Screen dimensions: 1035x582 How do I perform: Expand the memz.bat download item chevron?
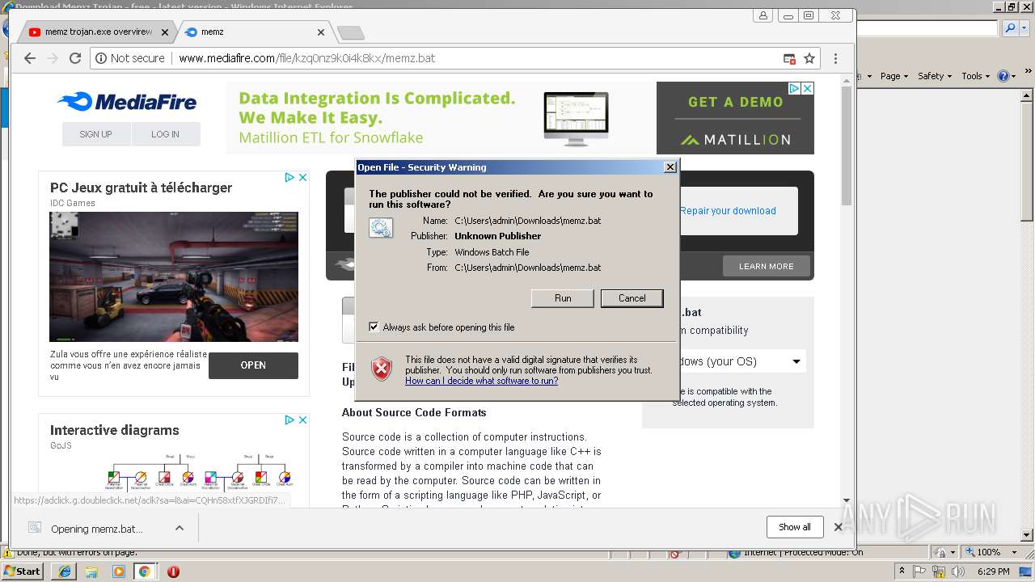click(x=180, y=528)
